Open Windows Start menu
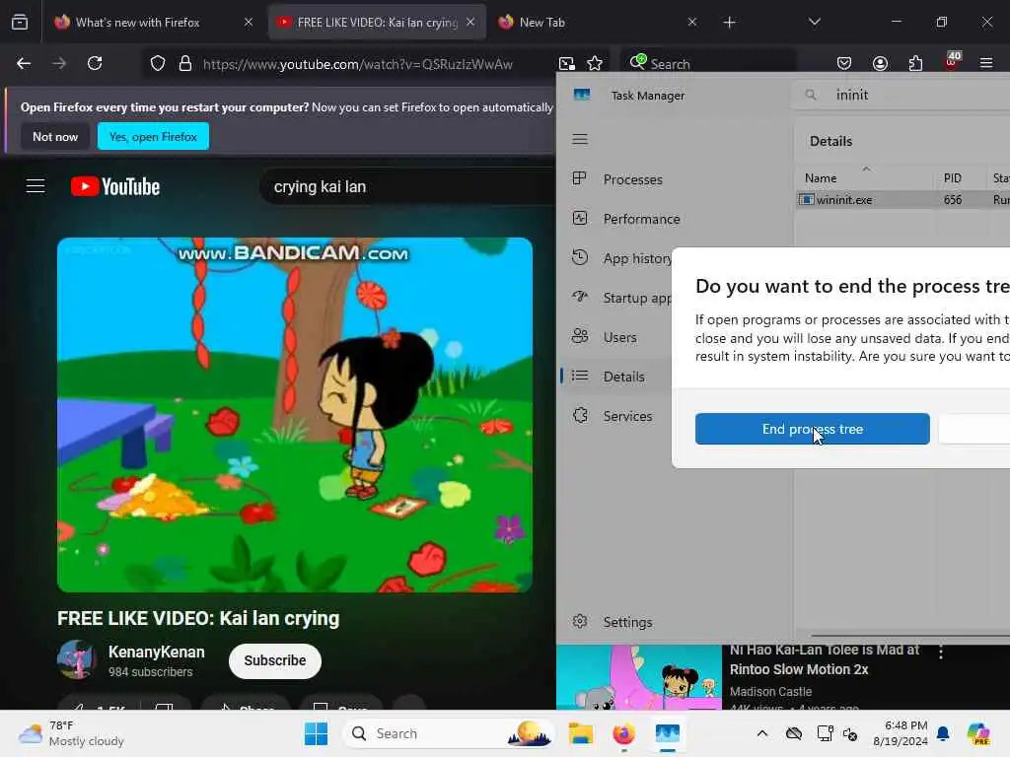 [x=316, y=733]
